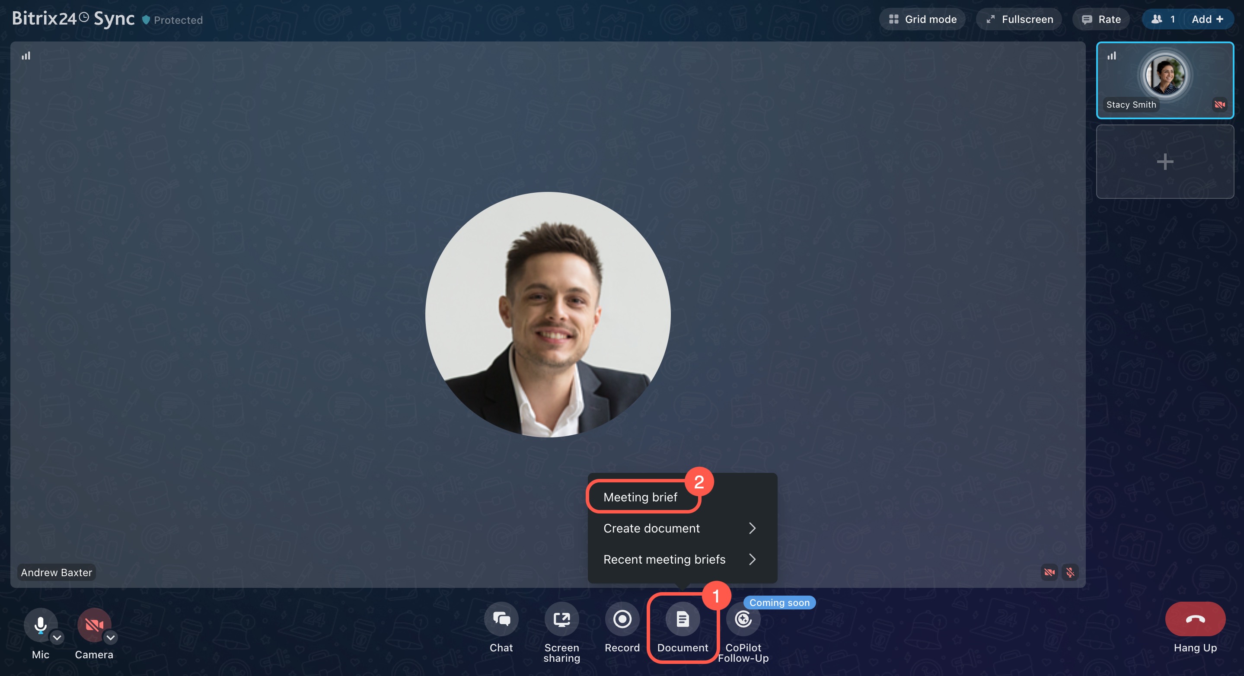Expand camera options arrow
1244x676 pixels.
click(111, 638)
